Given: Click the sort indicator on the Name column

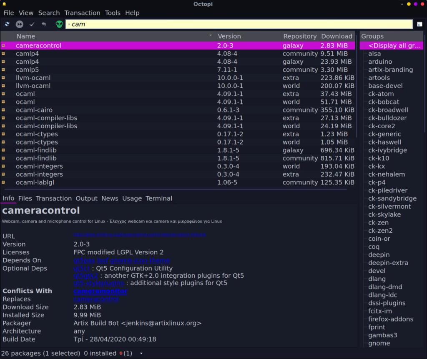Looking at the screenshot, I should (x=211, y=36).
